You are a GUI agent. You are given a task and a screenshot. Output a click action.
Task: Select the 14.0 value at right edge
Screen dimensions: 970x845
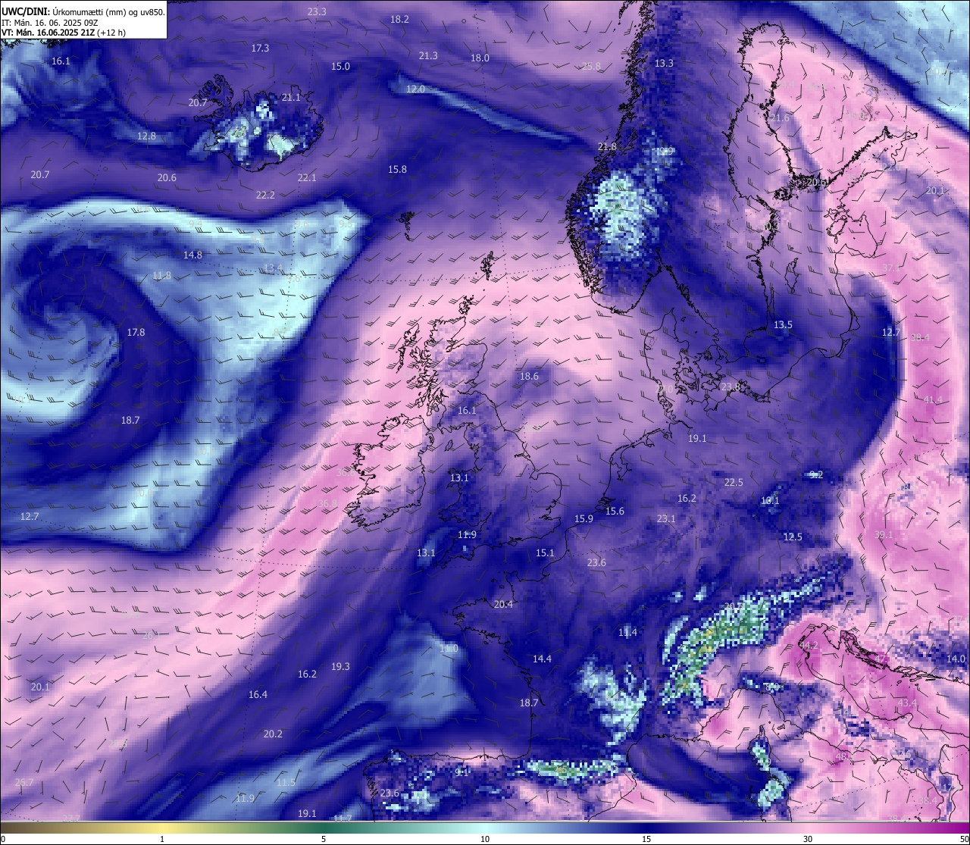957,659
